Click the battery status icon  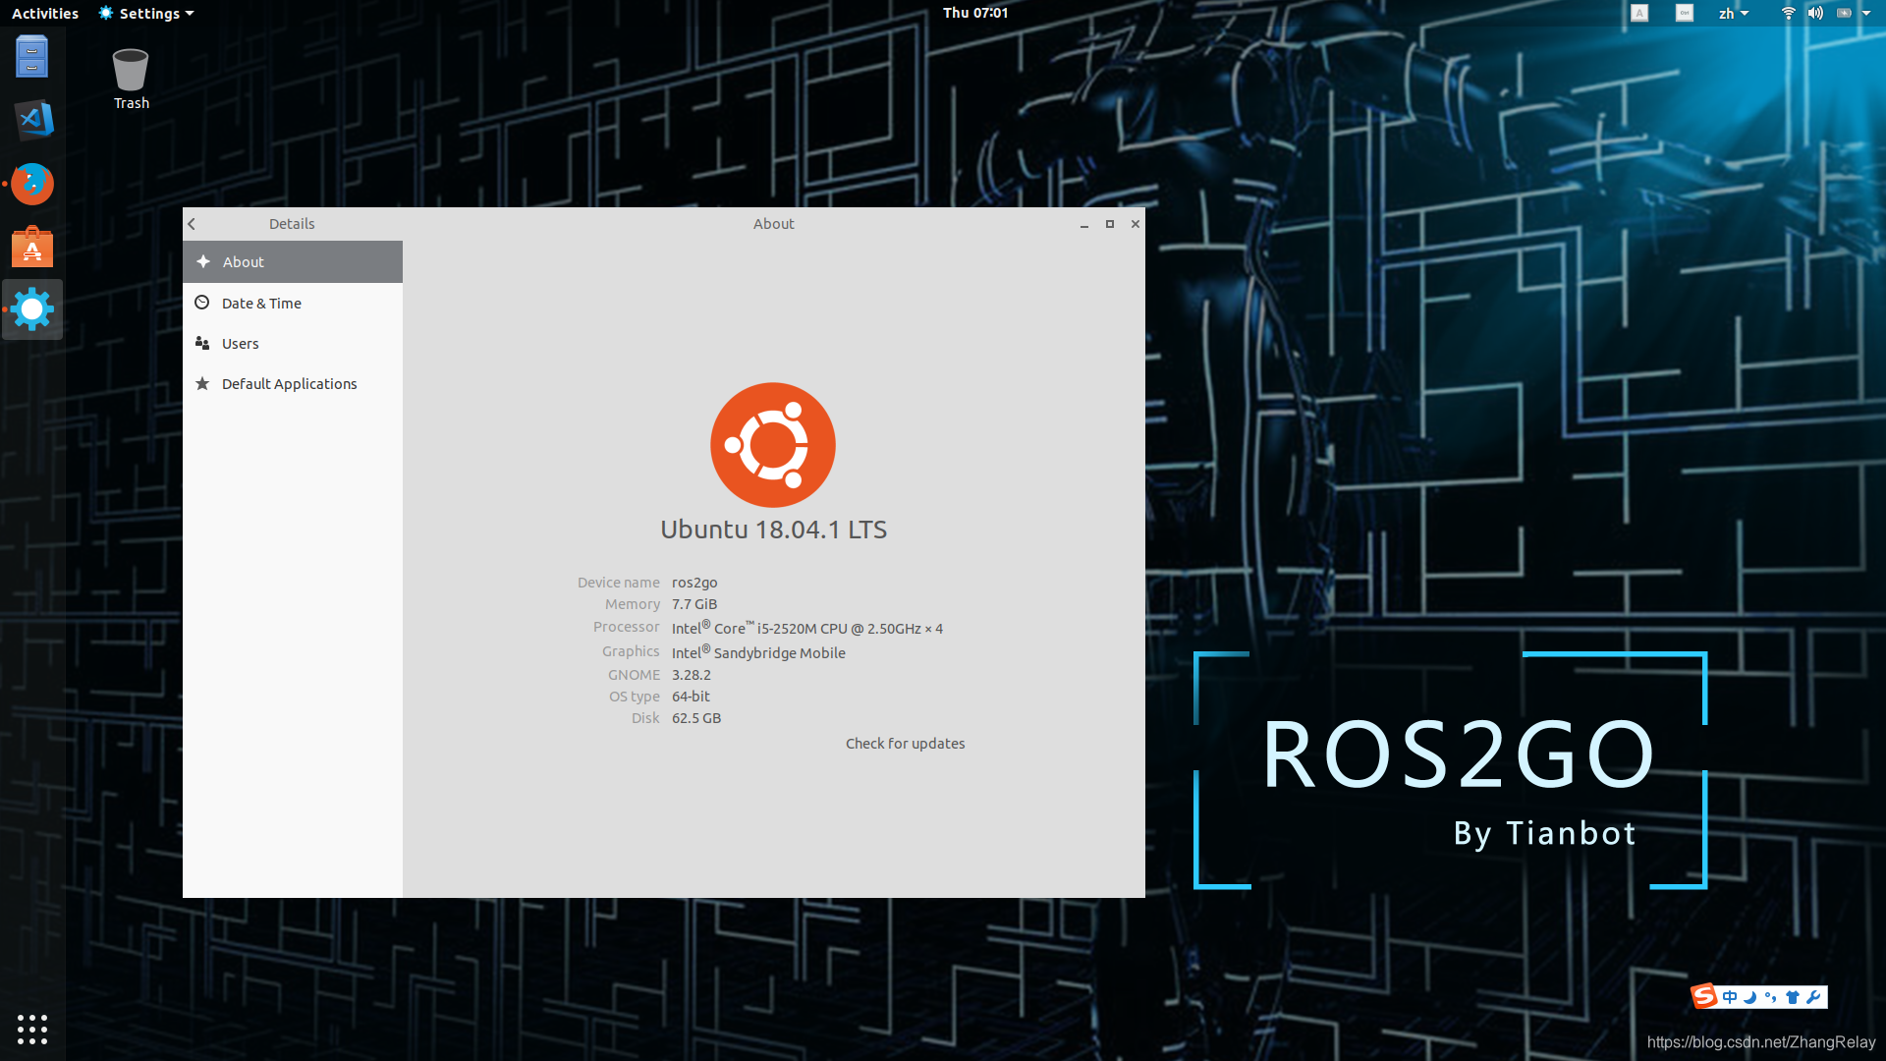[1844, 13]
